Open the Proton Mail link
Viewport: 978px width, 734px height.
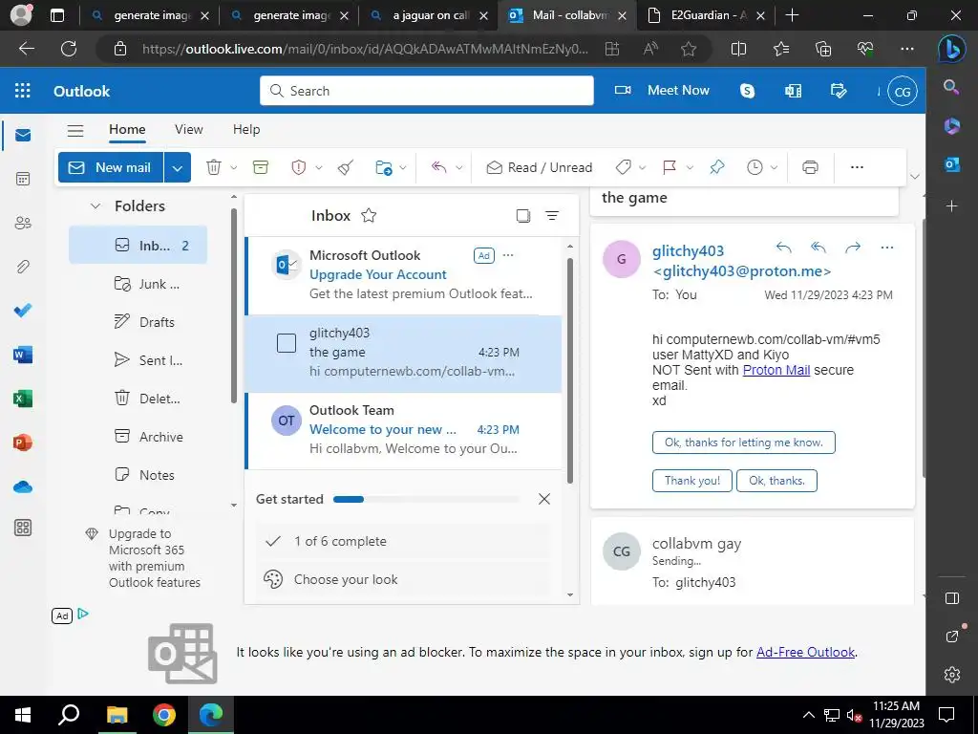point(776,370)
